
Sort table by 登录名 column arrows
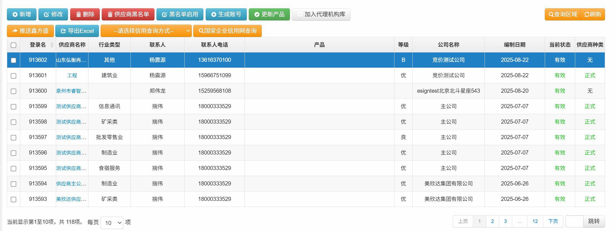pos(52,45)
